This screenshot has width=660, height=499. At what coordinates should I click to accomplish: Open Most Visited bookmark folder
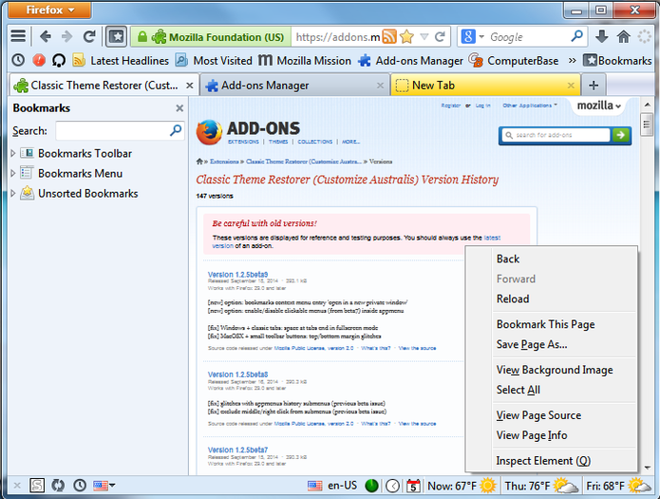point(214,61)
